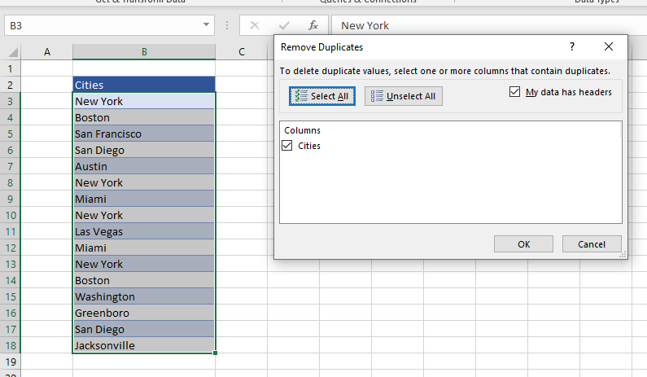Select column A header
The height and width of the screenshot is (377, 647).
pyautogui.click(x=46, y=52)
